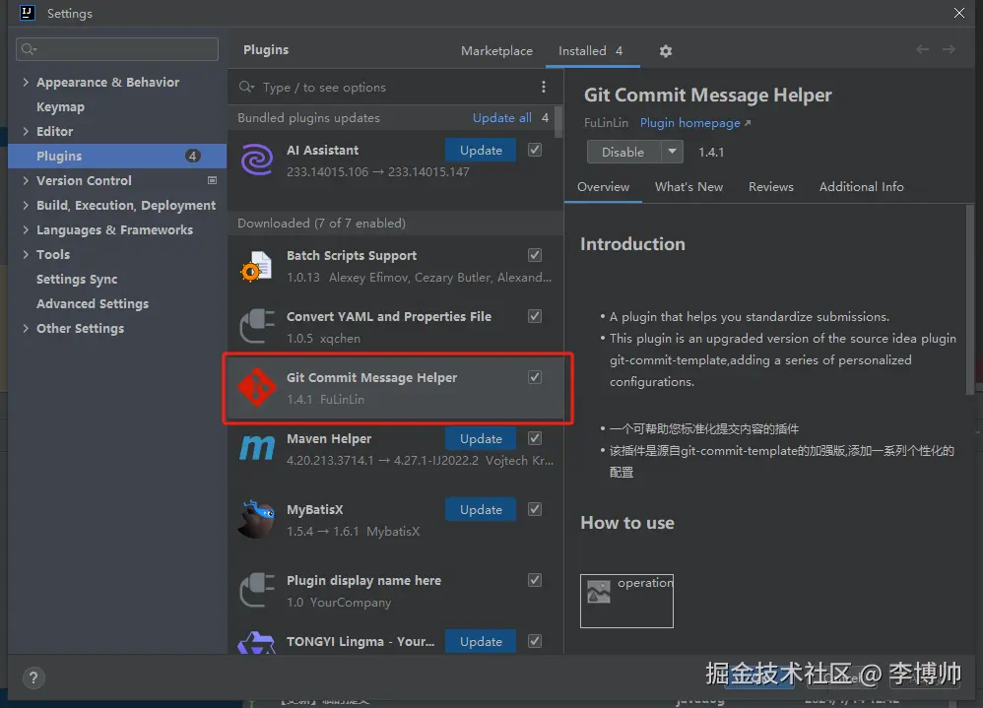Update the MyBatisX plugin
The image size is (983, 708).
pyautogui.click(x=481, y=509)
